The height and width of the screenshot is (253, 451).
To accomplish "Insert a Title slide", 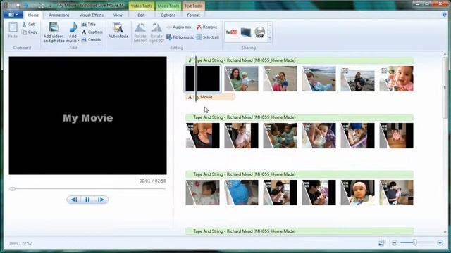I will pos(88,25).
